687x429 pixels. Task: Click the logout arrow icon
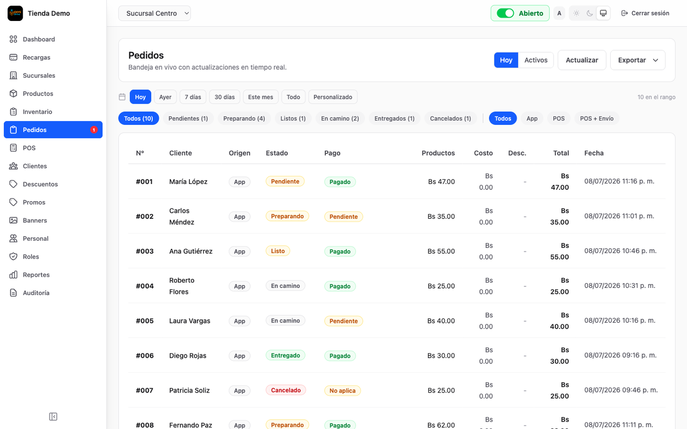tap(625, 13)
